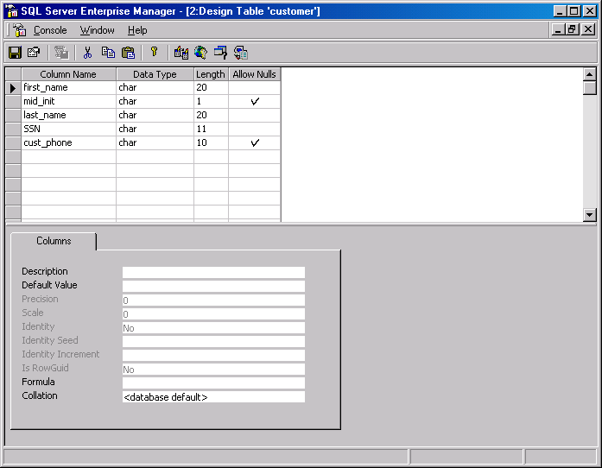Click the Description input field

click(213, 272)
